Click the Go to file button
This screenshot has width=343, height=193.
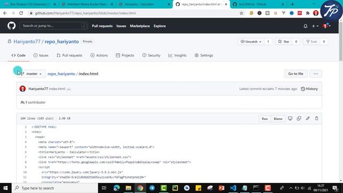click(295, 74)
